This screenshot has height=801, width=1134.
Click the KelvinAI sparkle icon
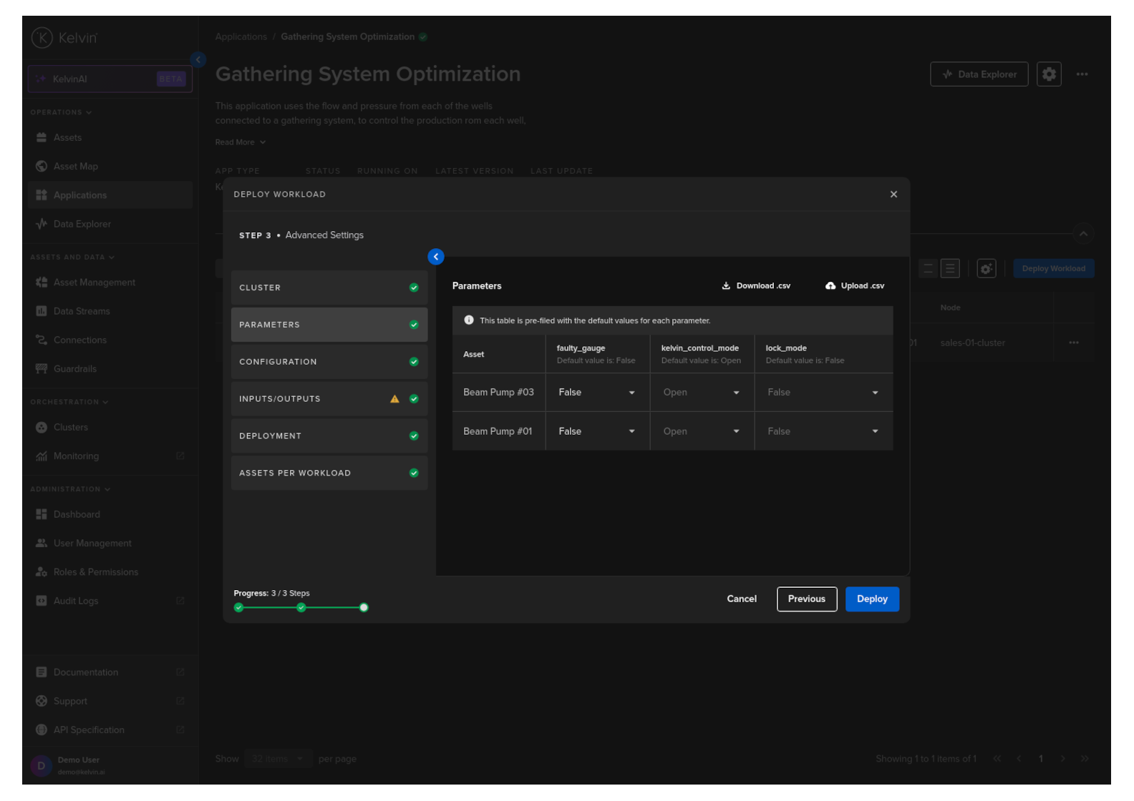click(41, 79)
